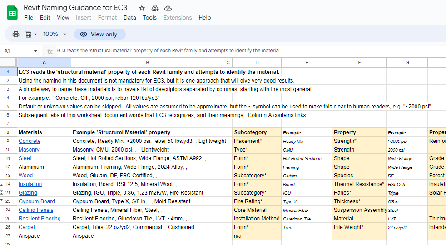
Task: Select column B header
Action: [x=147, y=62]
